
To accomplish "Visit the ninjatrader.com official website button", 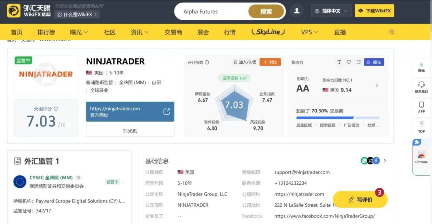I will click(130, 112).
